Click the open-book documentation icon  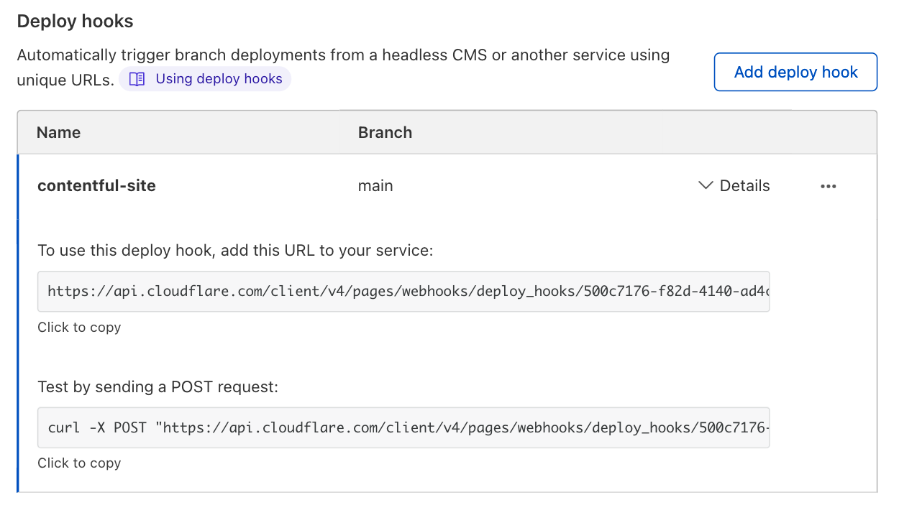click(136, 78)
